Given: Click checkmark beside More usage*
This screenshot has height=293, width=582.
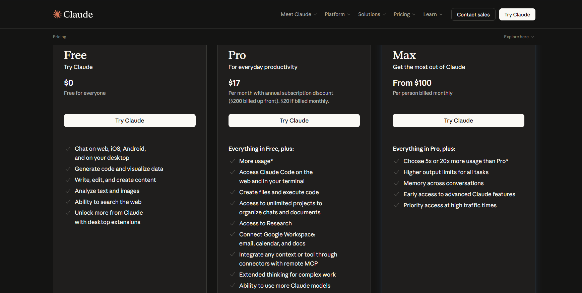Looking at the screenshot, I should 233,161.
